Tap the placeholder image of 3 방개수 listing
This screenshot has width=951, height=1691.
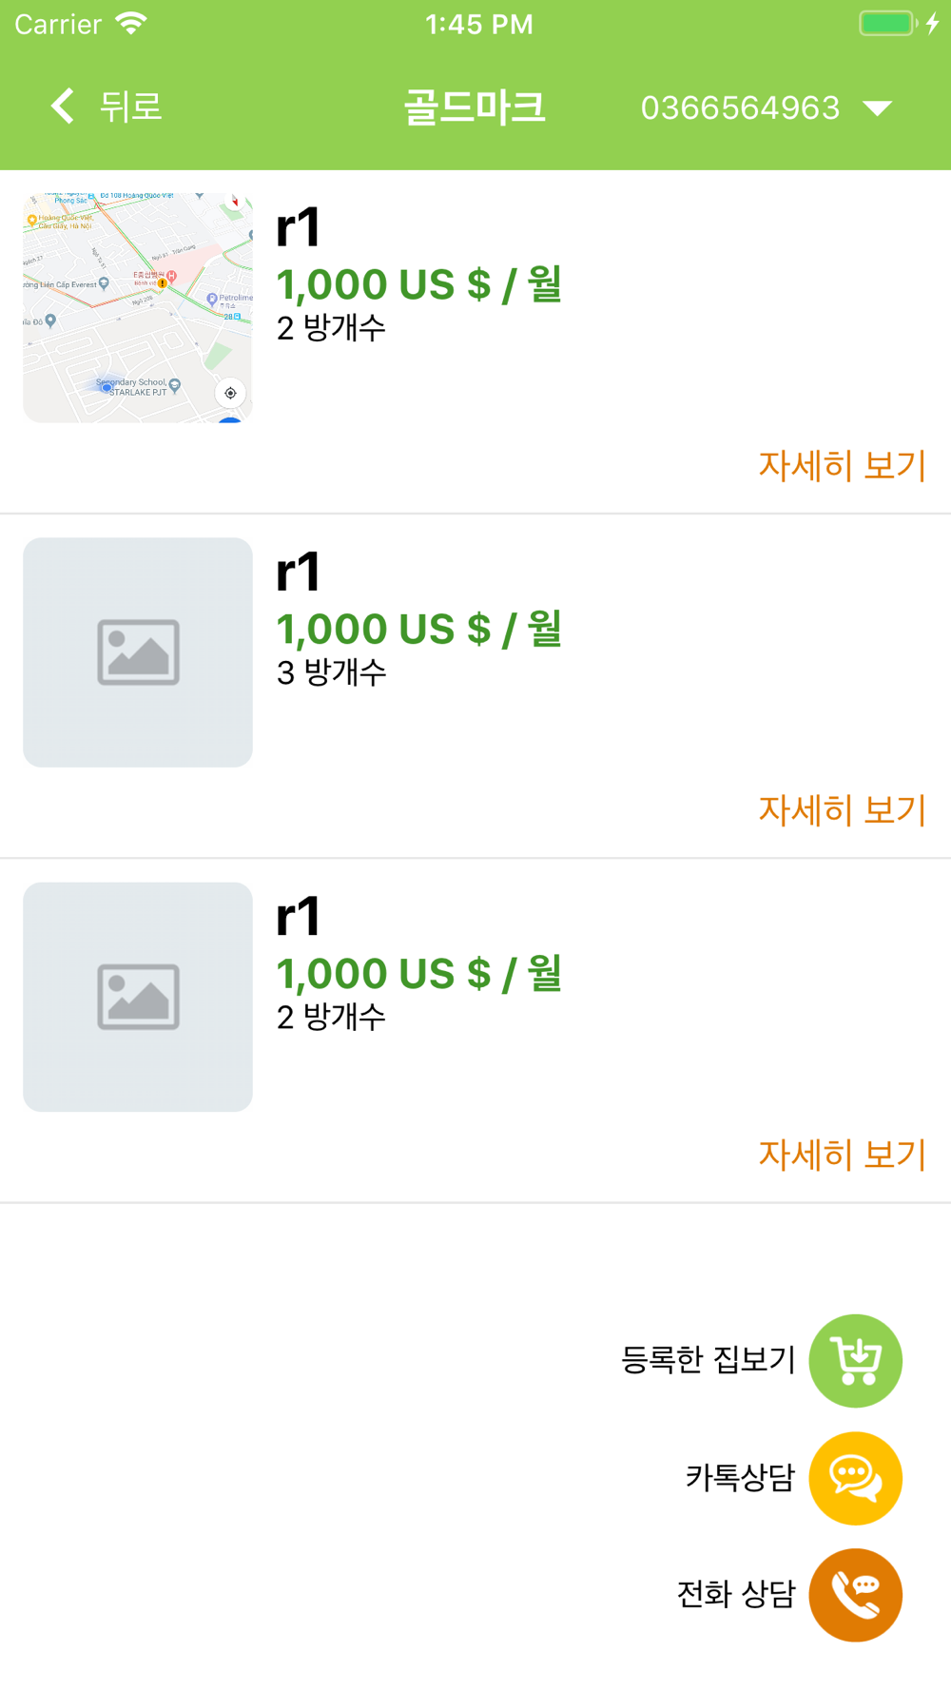click(138, 652)
